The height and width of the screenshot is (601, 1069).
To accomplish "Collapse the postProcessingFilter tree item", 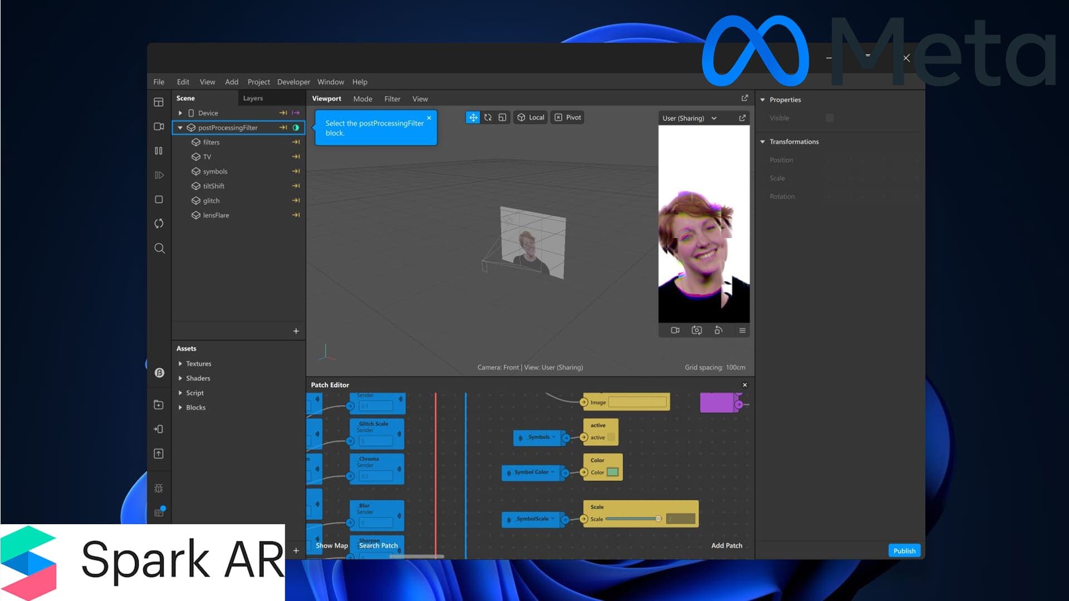I will pos(180,127).
